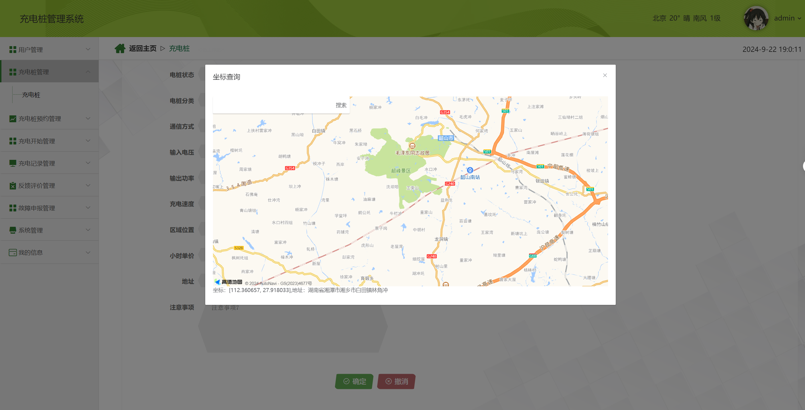Open the 充电记录管理 menu

[49, 163]
